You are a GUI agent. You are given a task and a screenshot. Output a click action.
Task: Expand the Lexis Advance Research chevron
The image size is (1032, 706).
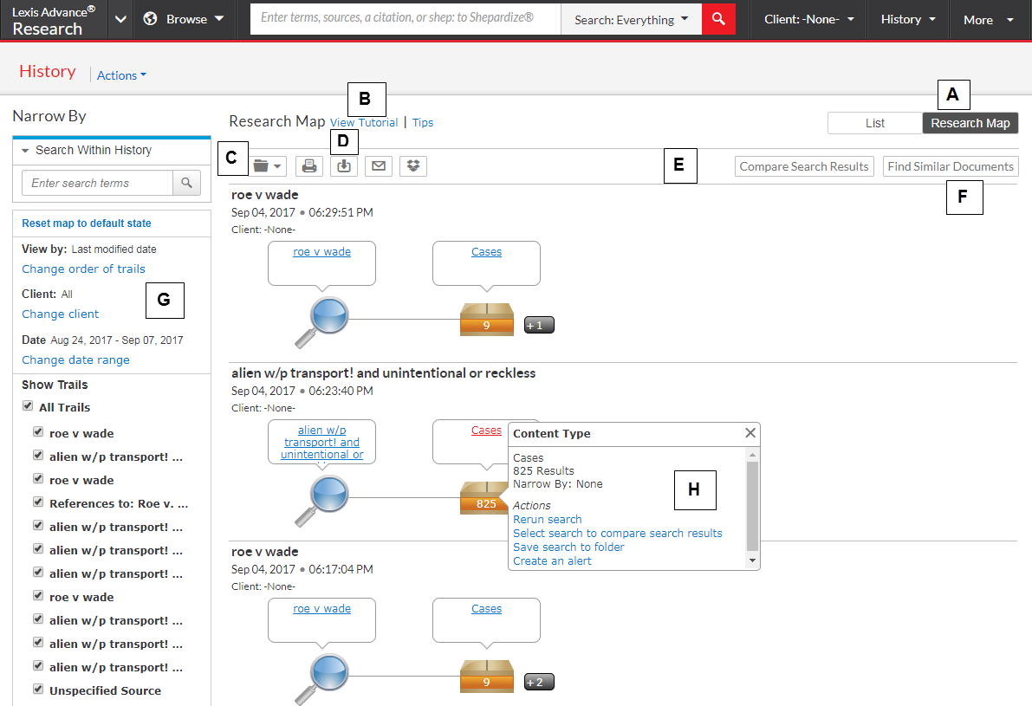[120, 19]
